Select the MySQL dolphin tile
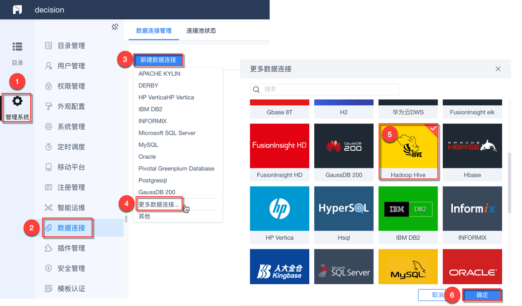This screenshot has height=306, width=522. pos(408,266)
